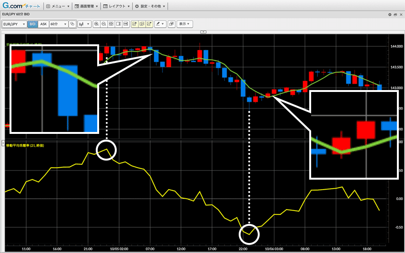Click the four-square grid toolbar icon

[111, 24]
